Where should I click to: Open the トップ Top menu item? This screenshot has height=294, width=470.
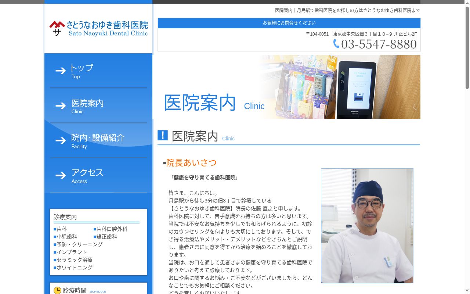pyautogui.click(x=98, y=71)
